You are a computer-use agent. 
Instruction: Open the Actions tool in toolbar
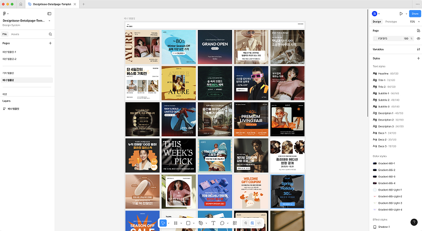click(235, 223)
